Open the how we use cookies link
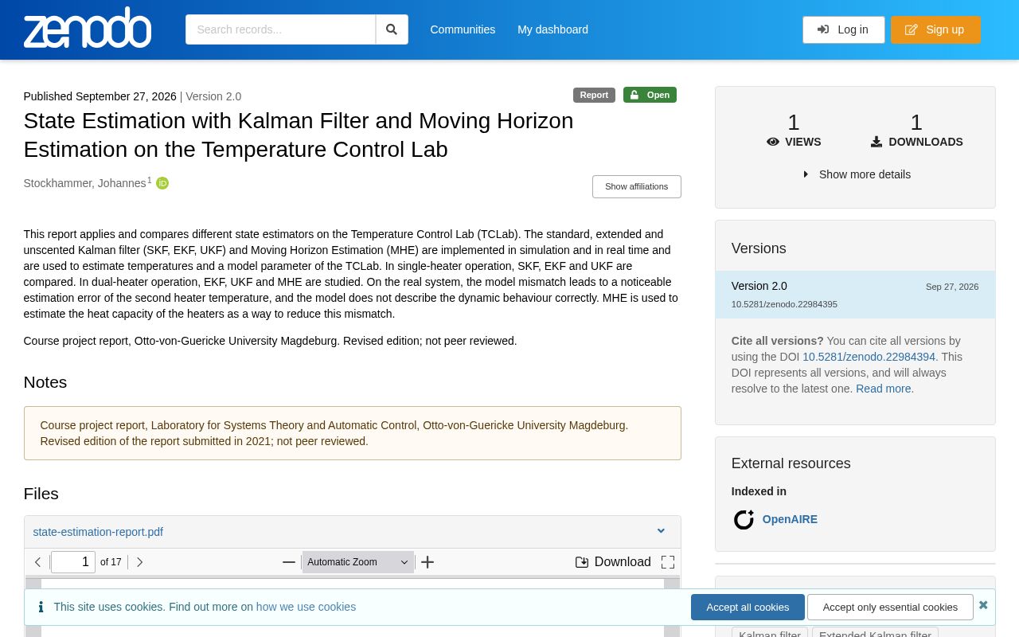1019x637 pixels. point(306,607)
